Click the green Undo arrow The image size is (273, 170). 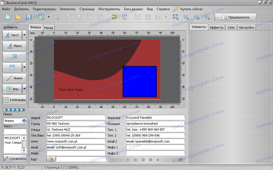pyautogui.click(x=114, y=17)
